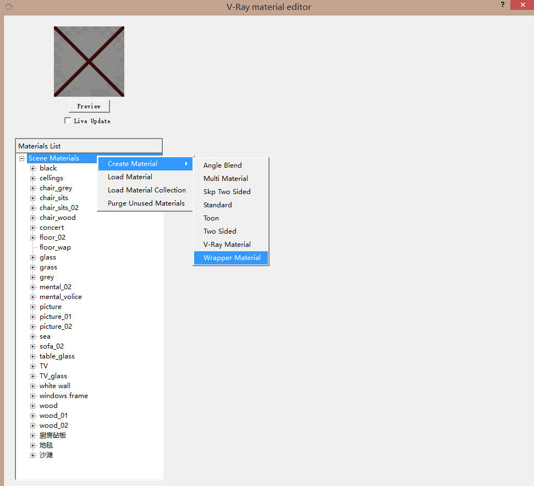Expand the floor_02 material node
Viewport: 534px width, 486px height.
coord(32,238)
